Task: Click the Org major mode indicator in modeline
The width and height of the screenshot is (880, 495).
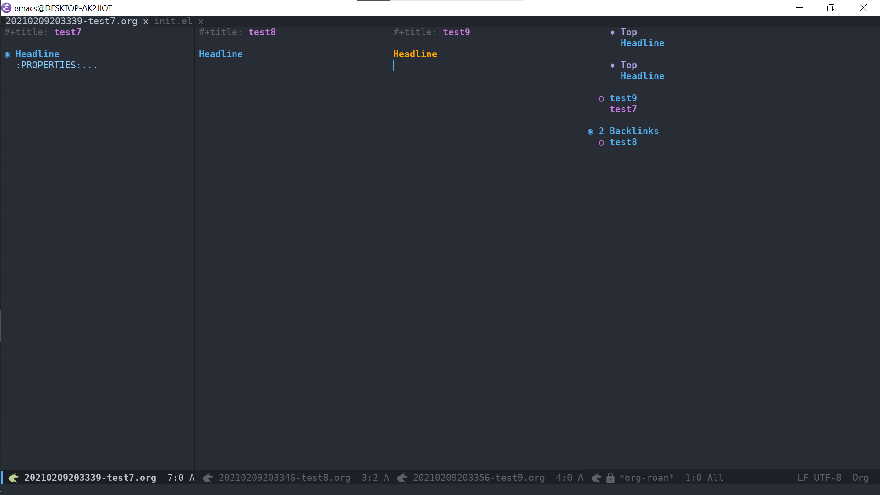Action: (860, 478)
